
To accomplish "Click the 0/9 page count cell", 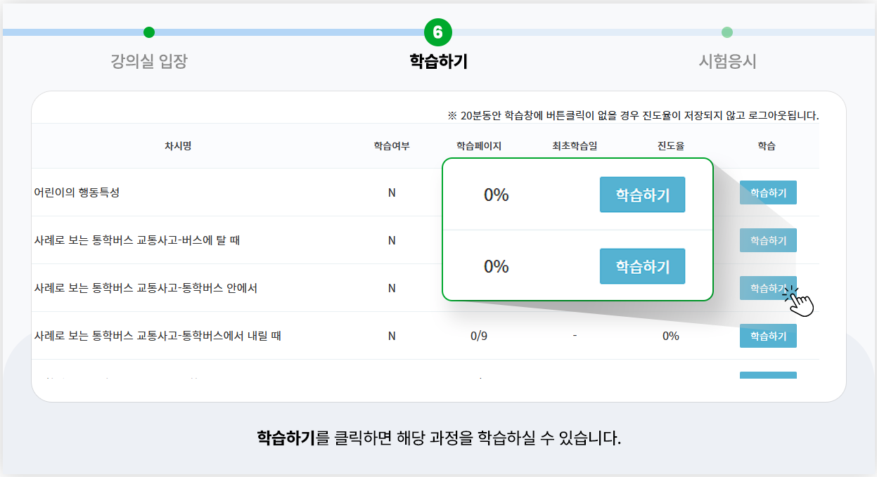I will tap(478, 336).
